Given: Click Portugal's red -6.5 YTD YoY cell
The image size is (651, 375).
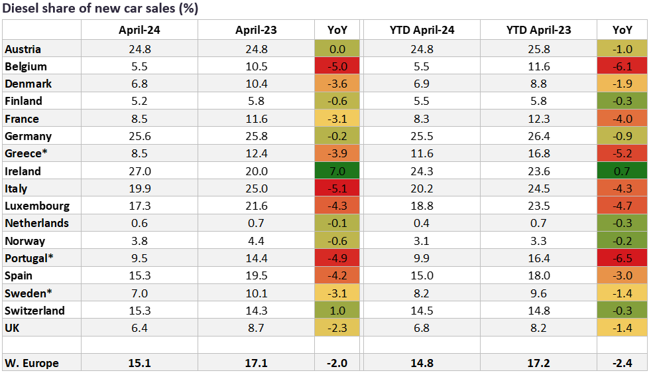Looking at the screenshot, I should point(622,258).
